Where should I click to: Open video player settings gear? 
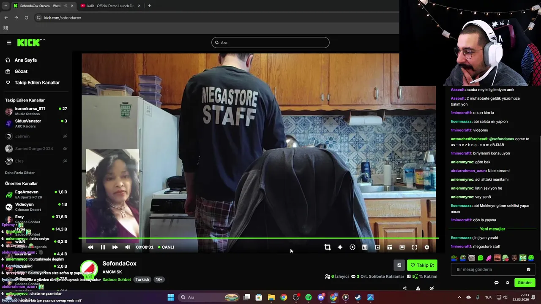tap(427, 247)
